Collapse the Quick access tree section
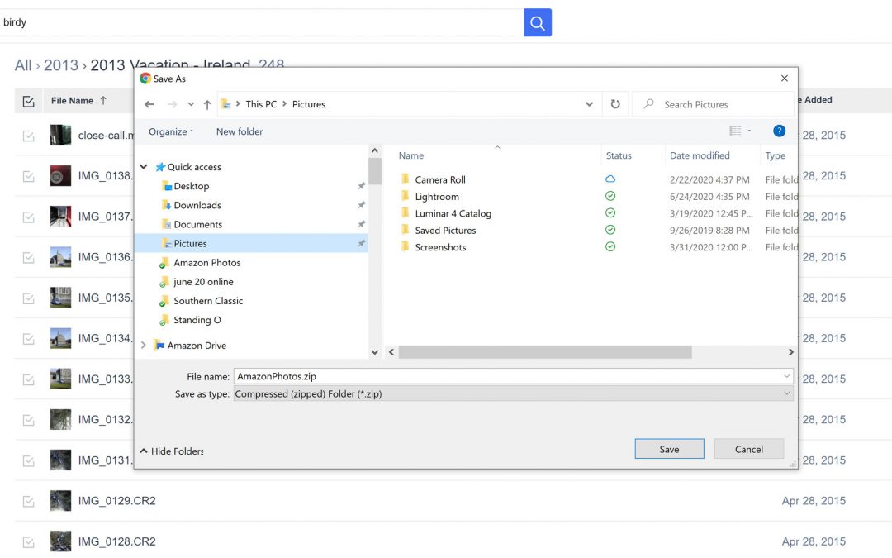Viewport: 892px width, 558px height. (144, 167)
